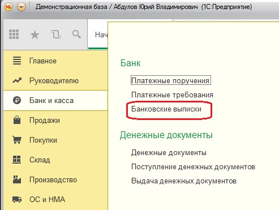Click the Склад warehouse grid icon
This screenshot has height=210, width=279.
(17, 160)
